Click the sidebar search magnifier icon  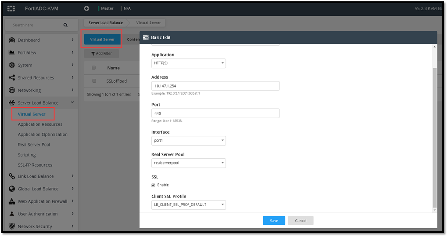click(x=65, y=25)
